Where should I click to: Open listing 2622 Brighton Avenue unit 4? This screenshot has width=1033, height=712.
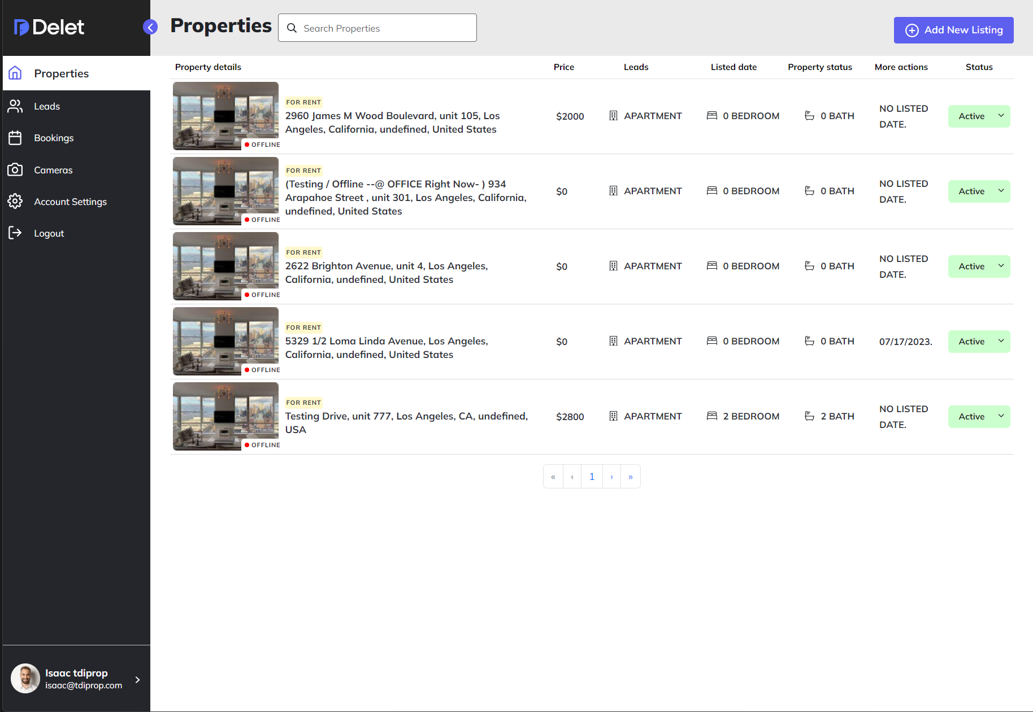click(x=387, y=272)
